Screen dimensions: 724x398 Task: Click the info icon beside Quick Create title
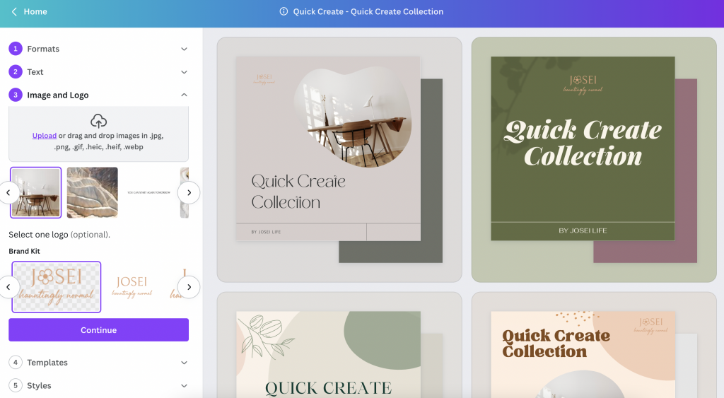(x=284, y=11)
